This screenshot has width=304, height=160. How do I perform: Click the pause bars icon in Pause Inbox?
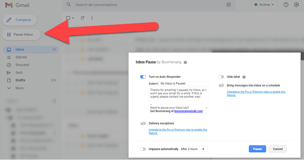(x=9, y=35)
